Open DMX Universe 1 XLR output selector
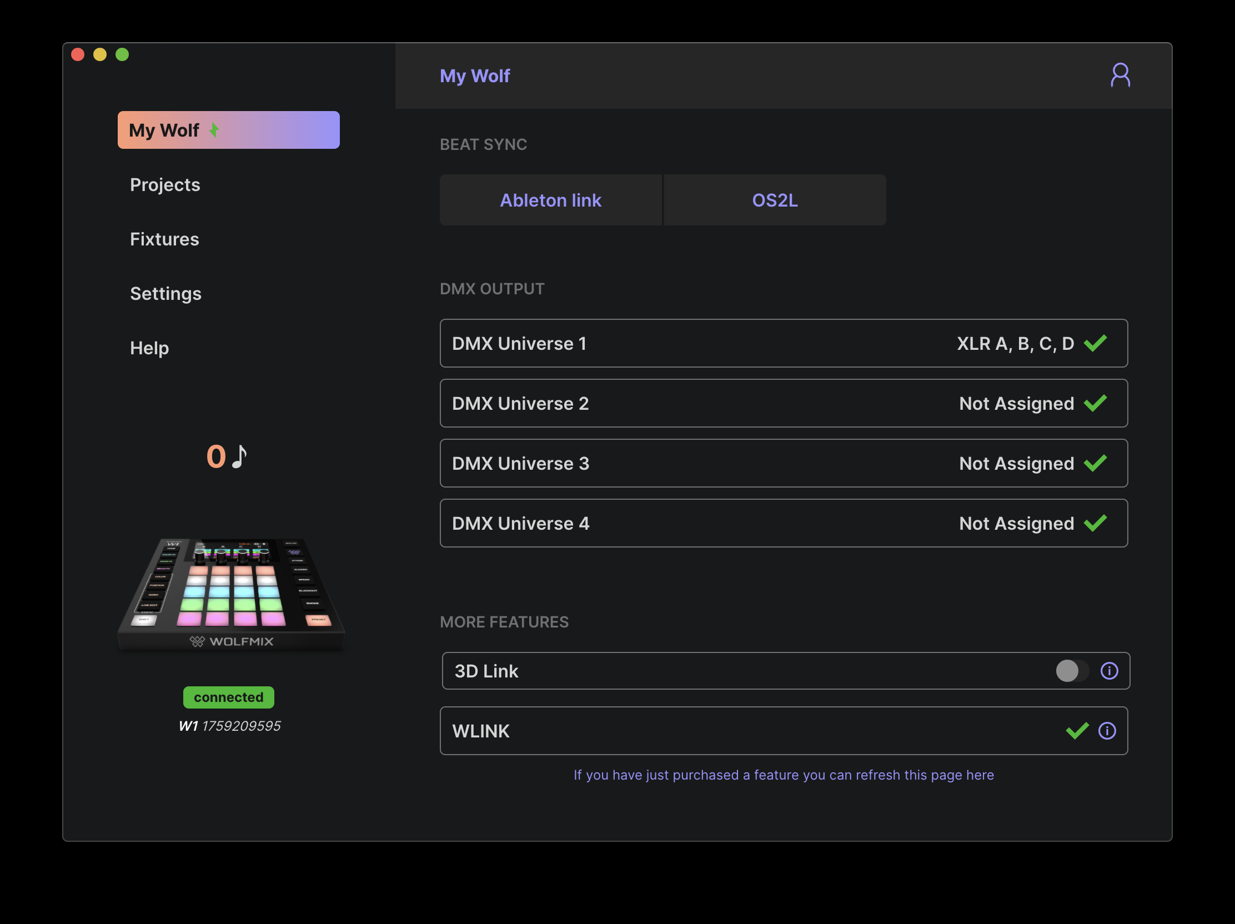This screenshot has height=924, width=1235. 1015,343
